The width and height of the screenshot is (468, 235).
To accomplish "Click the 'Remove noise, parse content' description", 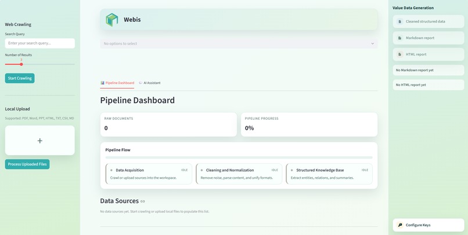I will click(x=237, y=178).
